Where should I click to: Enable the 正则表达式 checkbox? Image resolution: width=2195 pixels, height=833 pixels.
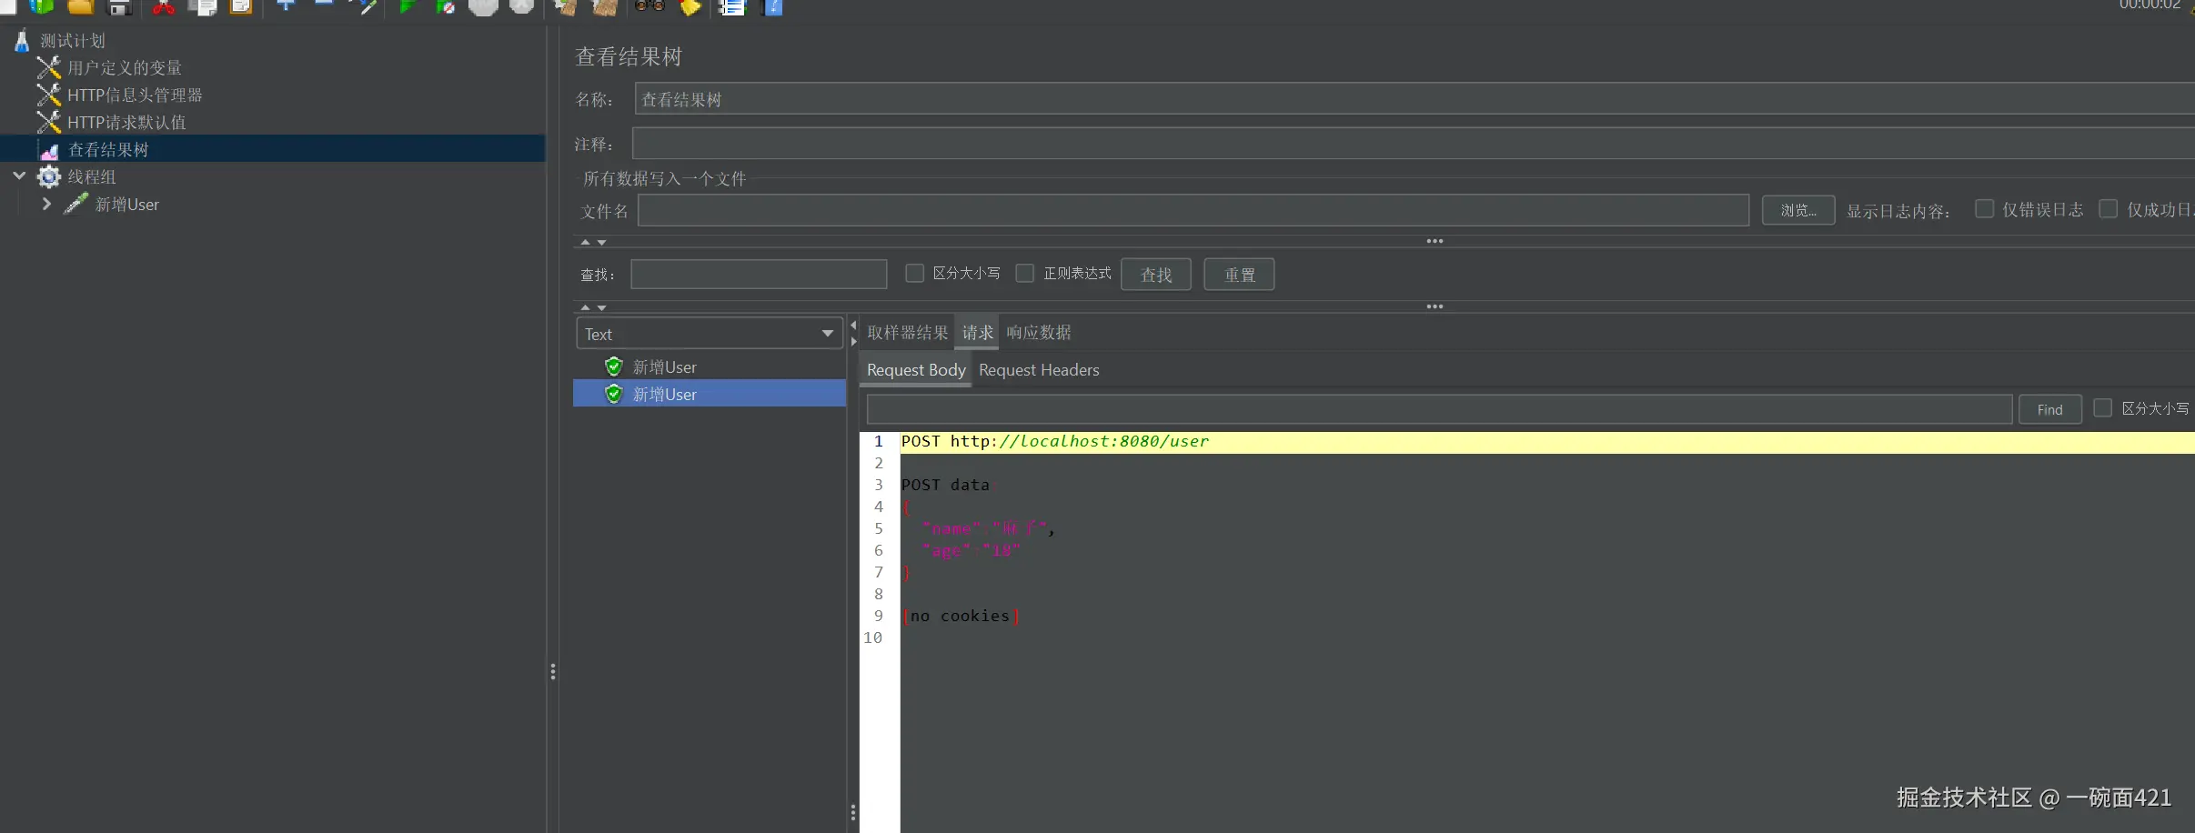pos(1025,273)
